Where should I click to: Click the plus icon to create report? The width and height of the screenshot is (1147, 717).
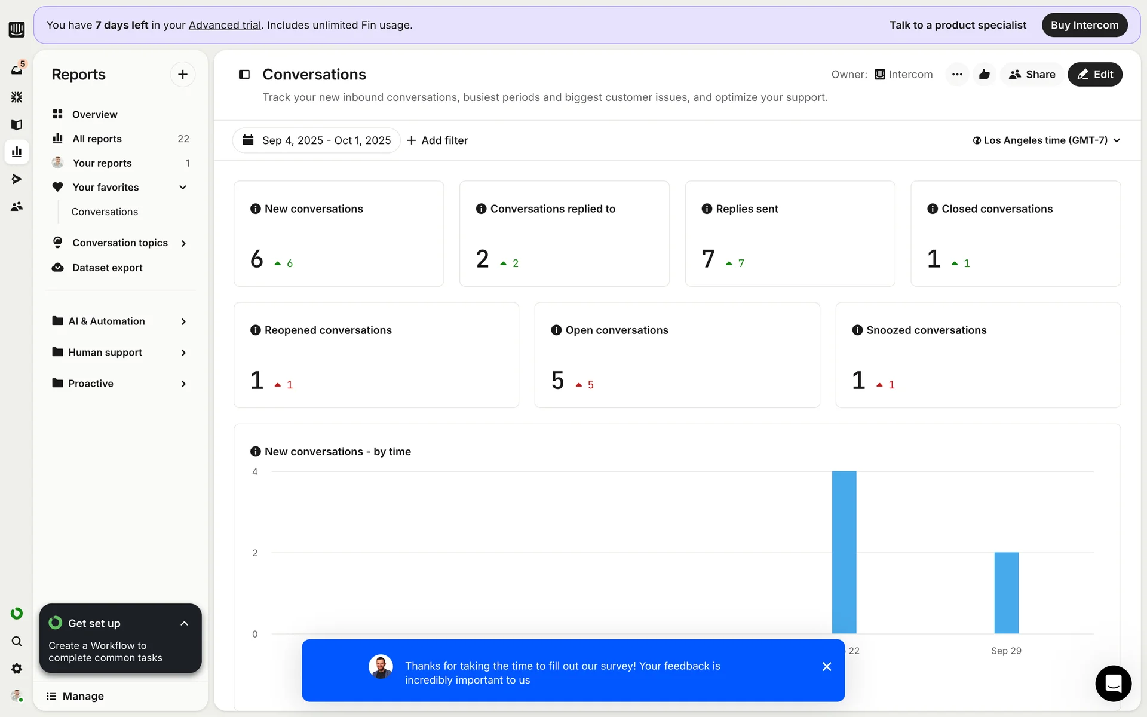coord(183,75)
